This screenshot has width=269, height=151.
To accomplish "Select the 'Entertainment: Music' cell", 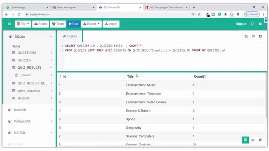I will [x=140, y=85].
